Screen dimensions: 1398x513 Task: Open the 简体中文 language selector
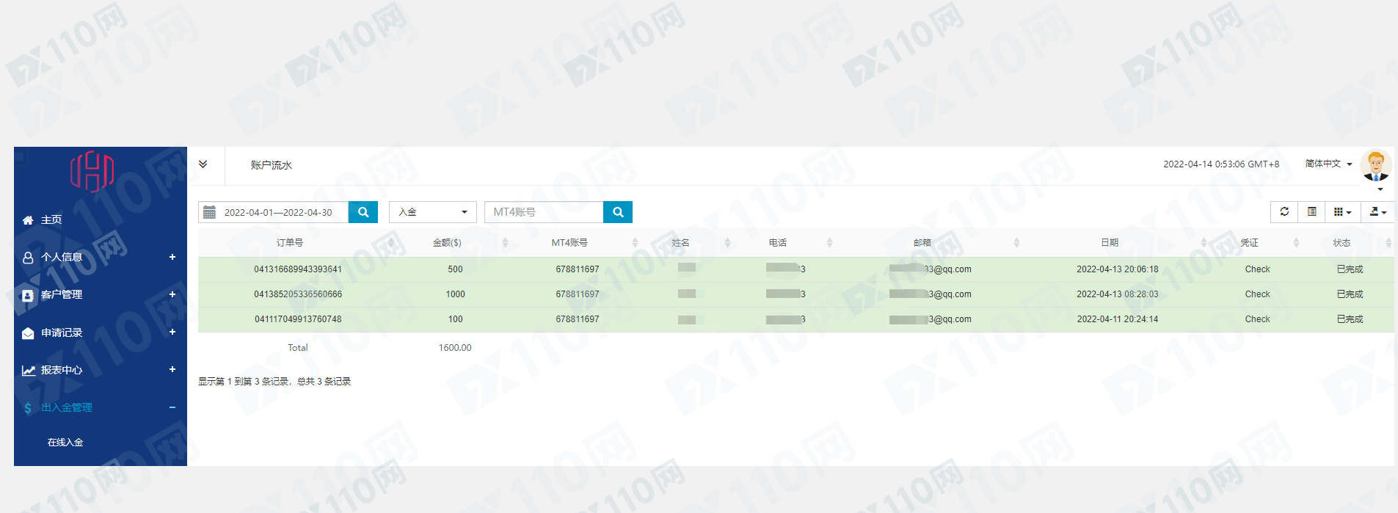(1328, 164)
